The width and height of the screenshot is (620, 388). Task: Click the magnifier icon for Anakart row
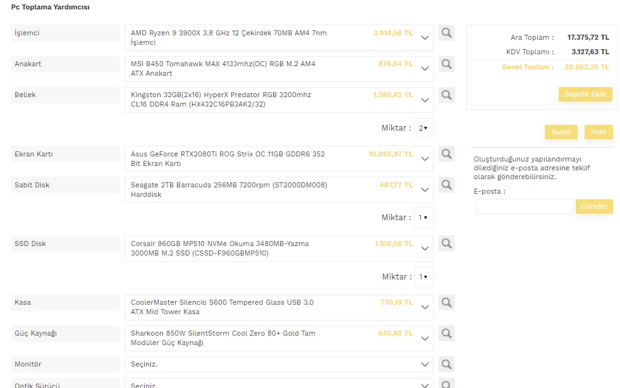[447, 64]
